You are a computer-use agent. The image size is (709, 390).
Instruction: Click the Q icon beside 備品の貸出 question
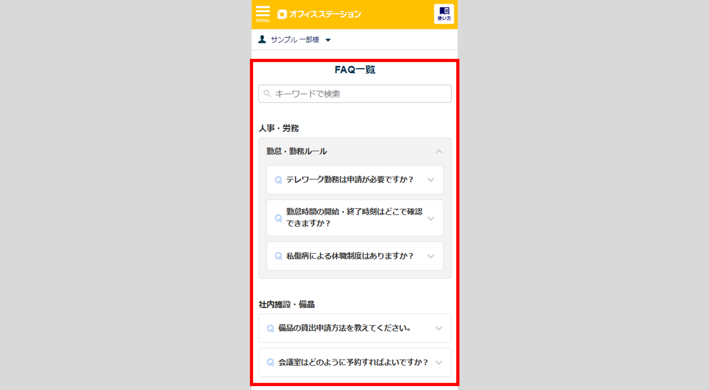pos(270,328)
